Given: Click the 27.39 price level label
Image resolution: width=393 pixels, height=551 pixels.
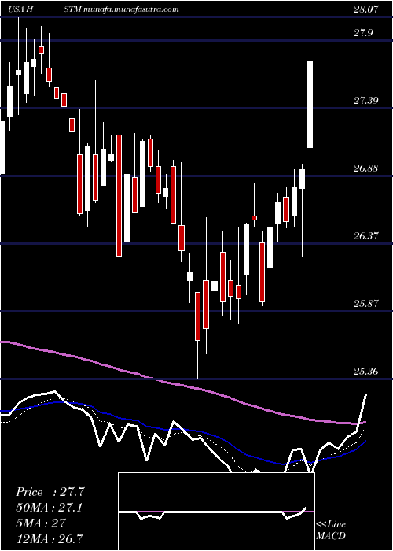Looking at the screenshot, I should pos(365,101).
